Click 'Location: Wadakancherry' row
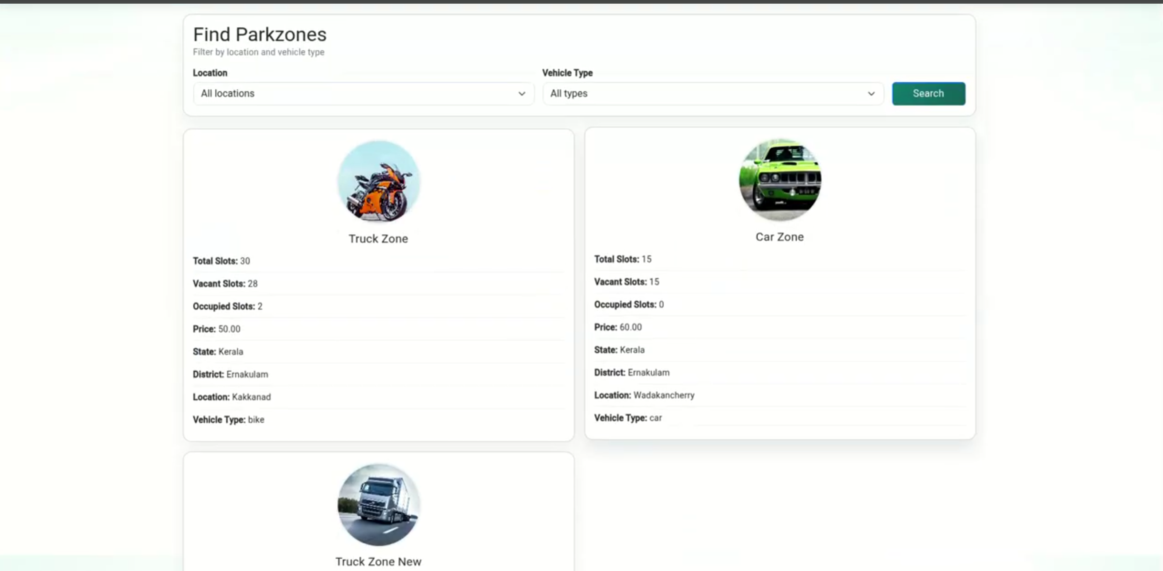Image resolution: width=1163 pixels, height=571 pixels. 780,395
